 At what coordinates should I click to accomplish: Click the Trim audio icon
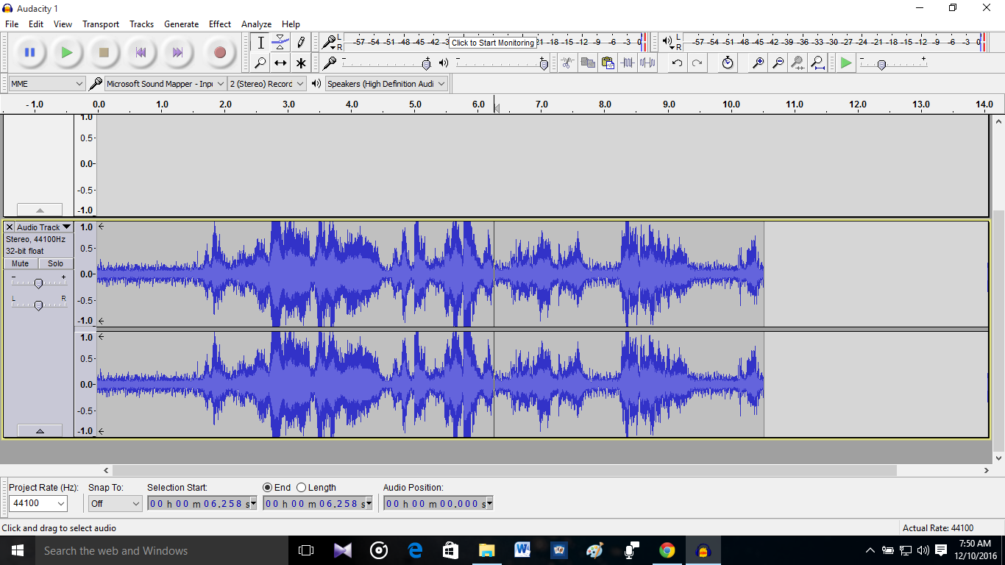627,63
